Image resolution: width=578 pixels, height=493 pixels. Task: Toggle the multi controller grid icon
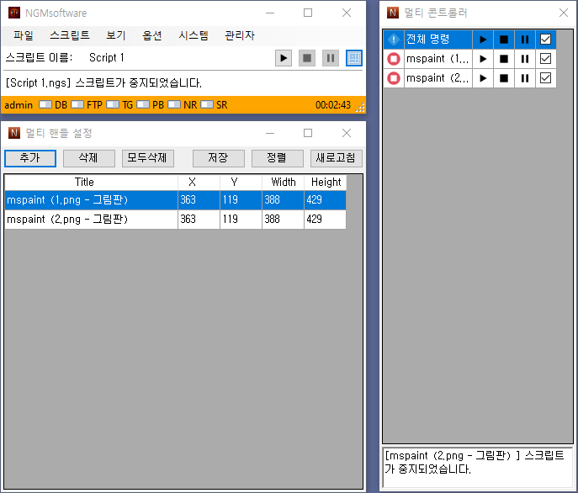(354, 58)
